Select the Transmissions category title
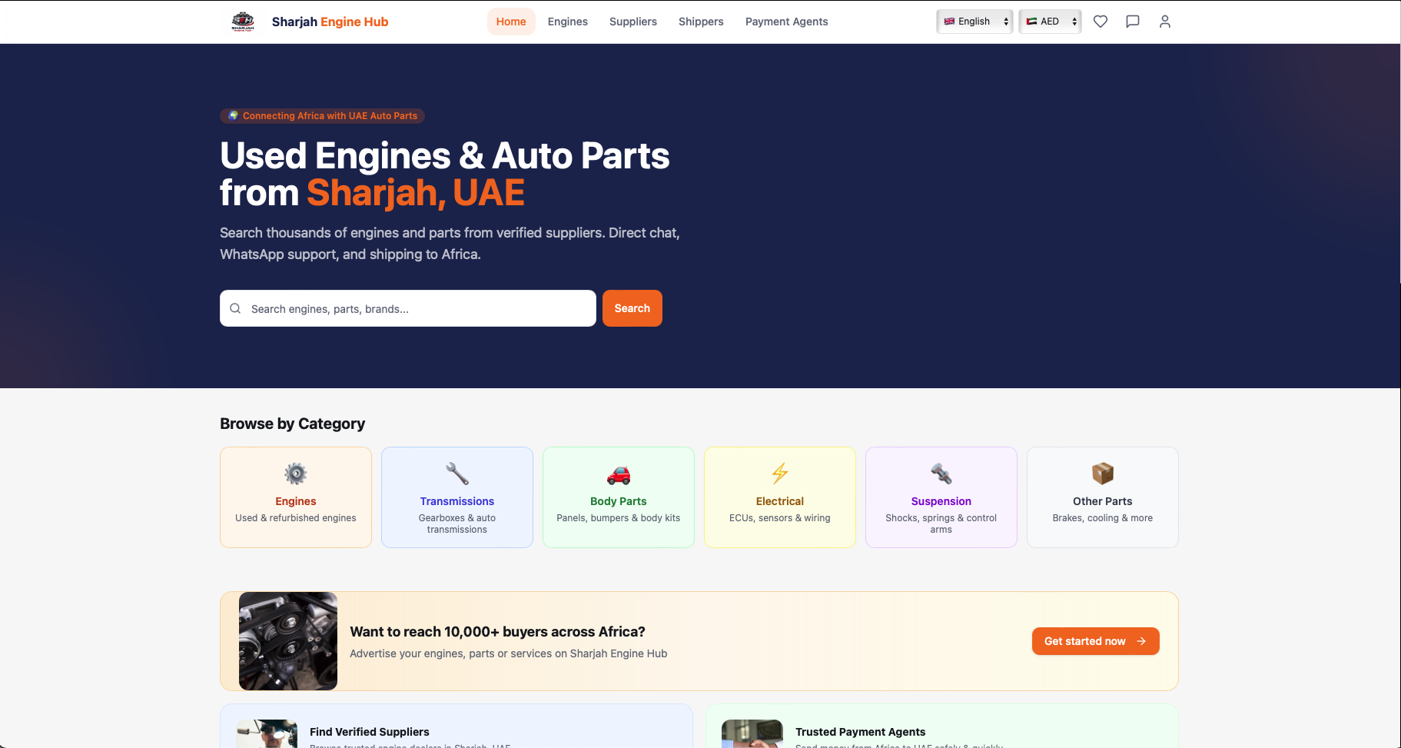1401x748 pixels. click(x=457, y=501)
